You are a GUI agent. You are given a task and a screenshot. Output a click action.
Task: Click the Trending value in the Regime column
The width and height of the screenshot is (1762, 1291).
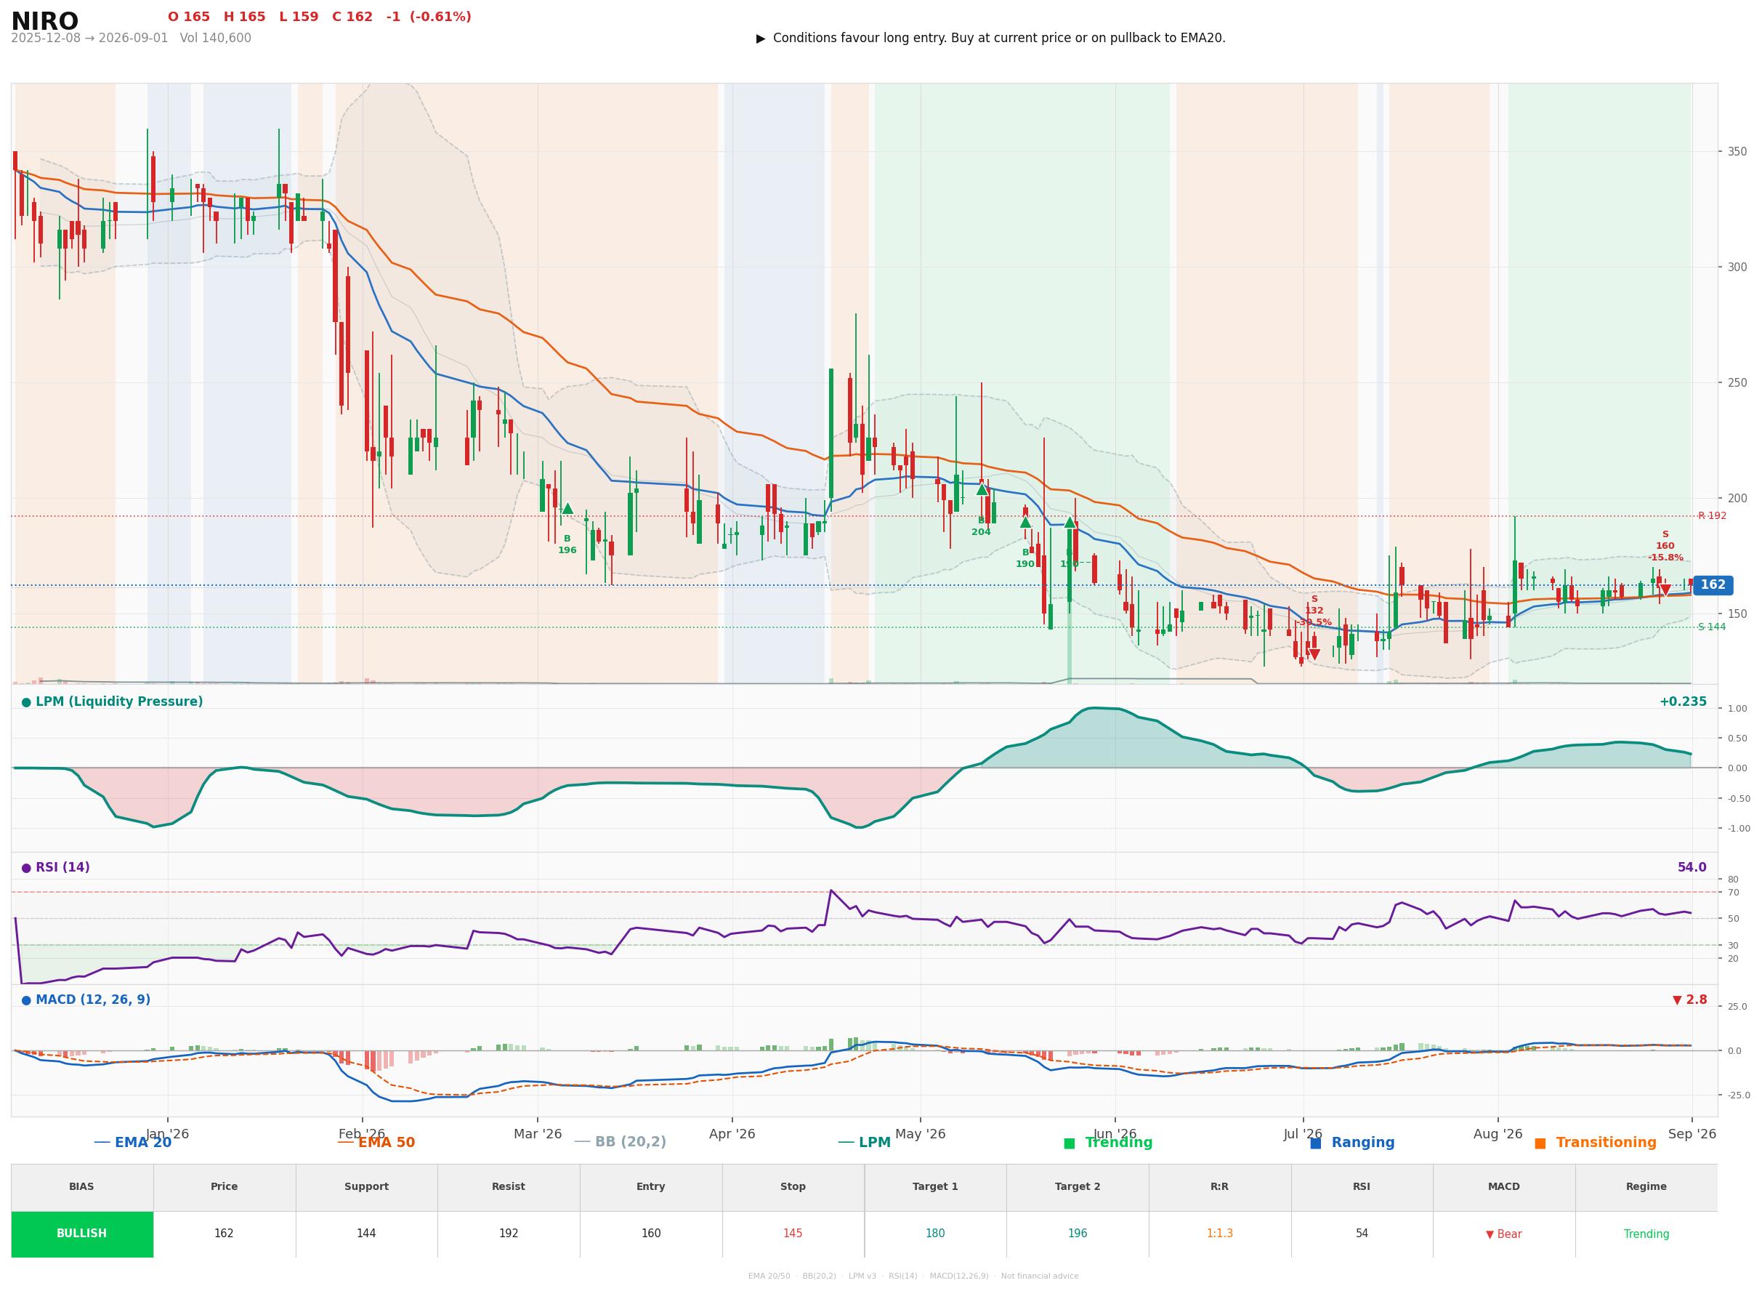pyautogui.click(x=1646, y=1235)
